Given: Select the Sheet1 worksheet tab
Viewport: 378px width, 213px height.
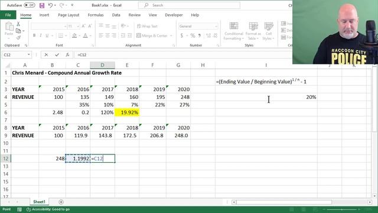Looking at the screenshot, I should pyautogui.click(x=39, y=202).
